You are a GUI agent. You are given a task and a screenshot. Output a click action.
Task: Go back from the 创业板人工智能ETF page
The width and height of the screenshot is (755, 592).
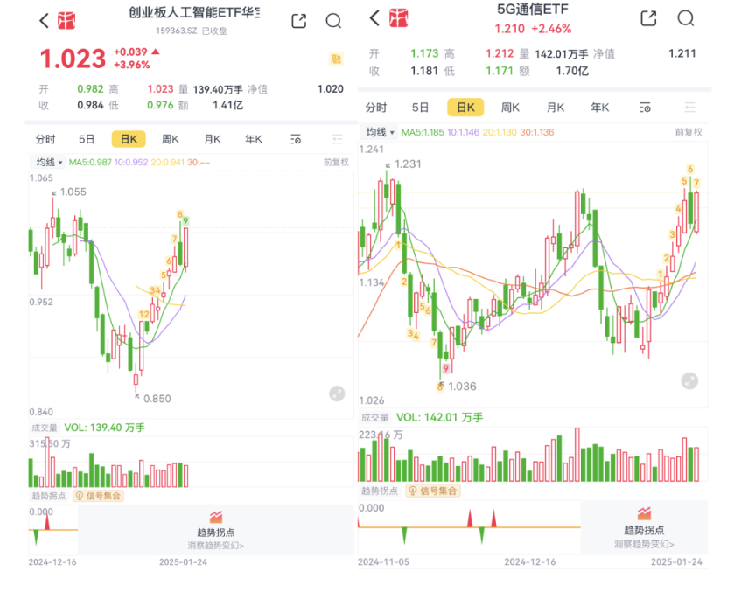point(44,21)
